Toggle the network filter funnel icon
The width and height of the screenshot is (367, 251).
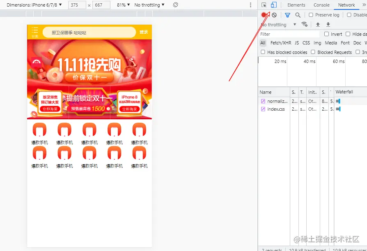pos(287,15)
